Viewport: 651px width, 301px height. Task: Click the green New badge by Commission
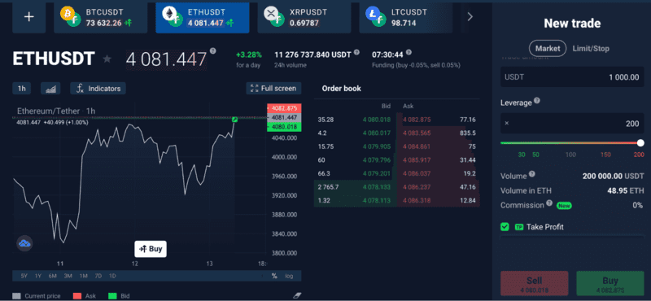(563, 206)
